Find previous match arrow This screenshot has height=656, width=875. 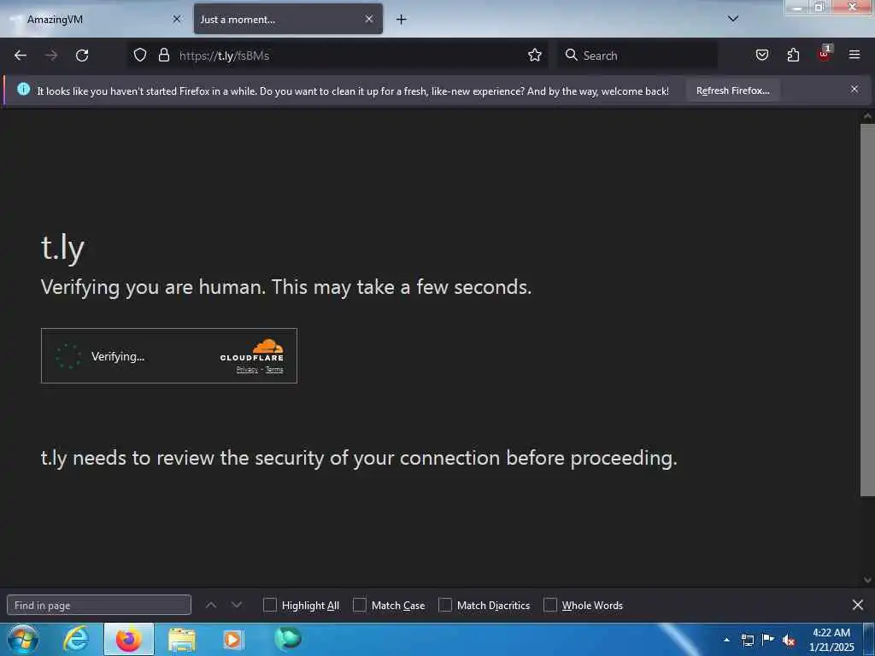coord(211,605)
